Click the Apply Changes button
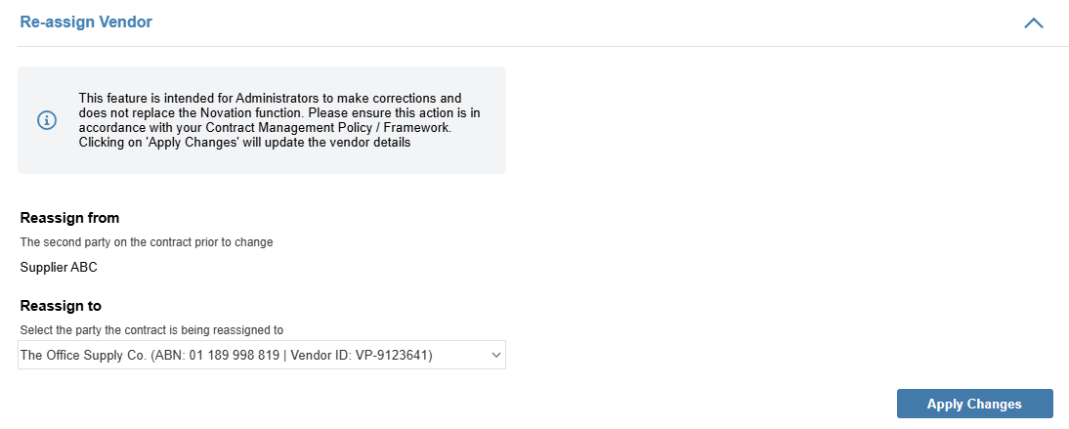The width and height of the screenshot is (1069, 429). coord(974,404)
